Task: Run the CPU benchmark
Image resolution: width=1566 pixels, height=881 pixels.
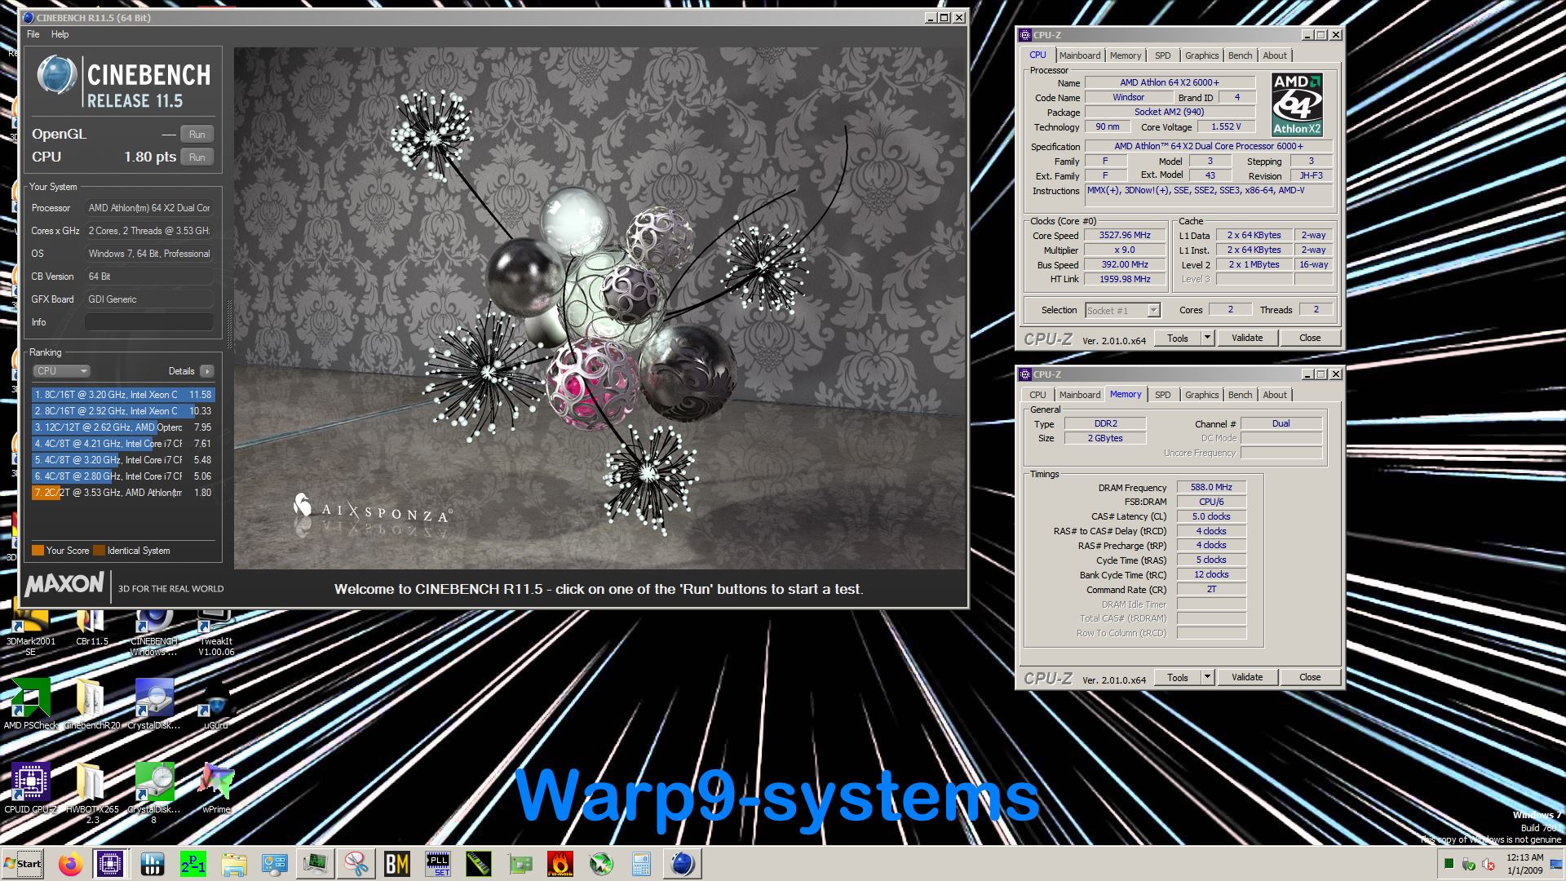Action: [197, 157]
